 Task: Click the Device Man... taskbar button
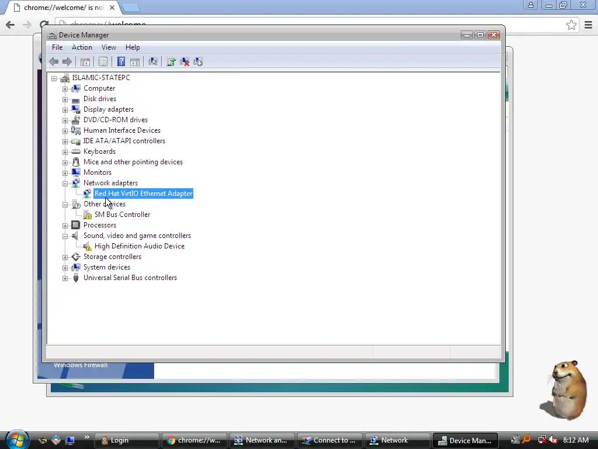pos(465,440)
